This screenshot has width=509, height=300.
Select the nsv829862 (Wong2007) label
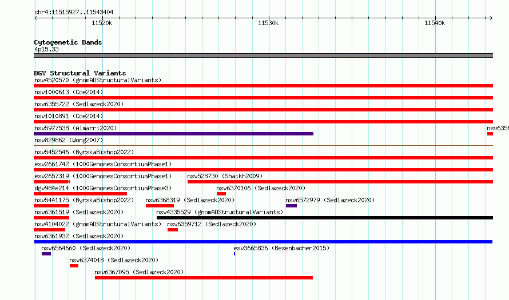(x=69, y=140)
